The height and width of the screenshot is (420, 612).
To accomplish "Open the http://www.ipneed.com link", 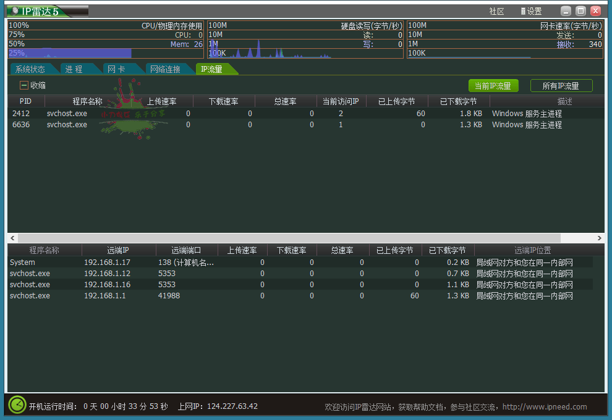I will click(x=545, y=406).
